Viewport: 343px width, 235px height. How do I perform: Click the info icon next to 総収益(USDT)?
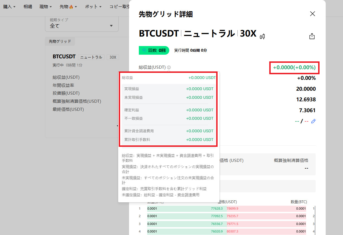pyautogui.click(x=169, y=67)
